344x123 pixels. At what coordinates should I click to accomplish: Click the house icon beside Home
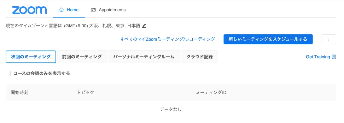[62, 10]
